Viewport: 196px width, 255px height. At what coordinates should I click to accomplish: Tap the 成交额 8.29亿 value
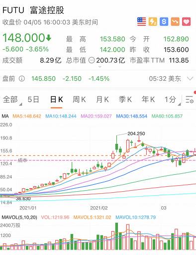point(51,60)
